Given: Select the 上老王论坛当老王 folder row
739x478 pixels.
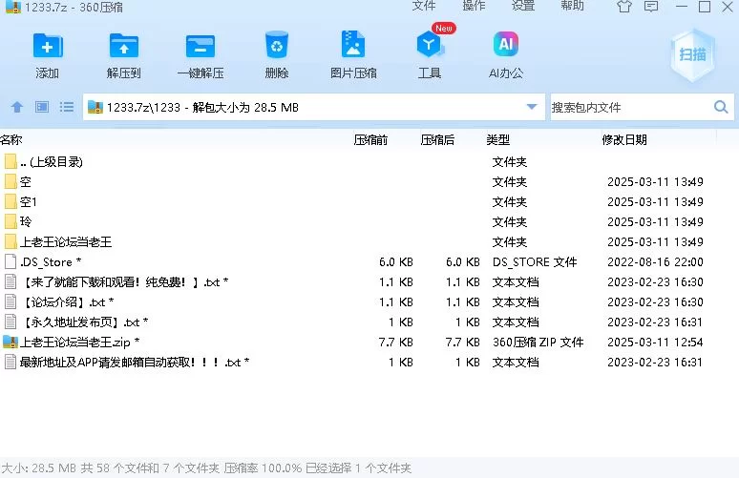Looking at the screenshot, I should tap(369, 242).
